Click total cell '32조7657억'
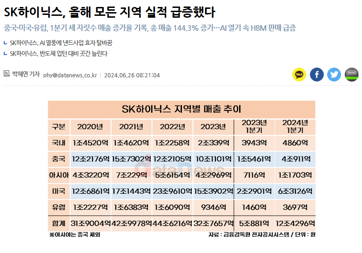The width and height of the screenshot is (362, 253). pos(213,223)
